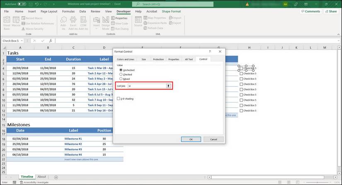Screen dimensions: 342x185
Task: Click the Format Control help question mark
Action: [x=210, y=52]
